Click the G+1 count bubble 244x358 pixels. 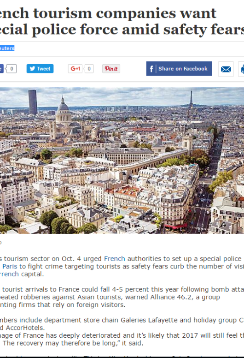click(89, 68)
